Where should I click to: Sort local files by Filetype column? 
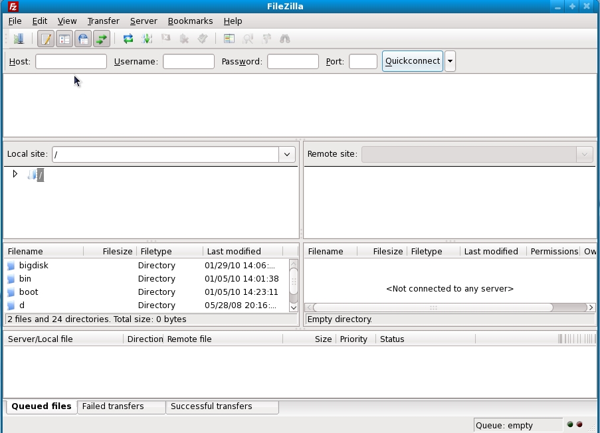[170, 251]
